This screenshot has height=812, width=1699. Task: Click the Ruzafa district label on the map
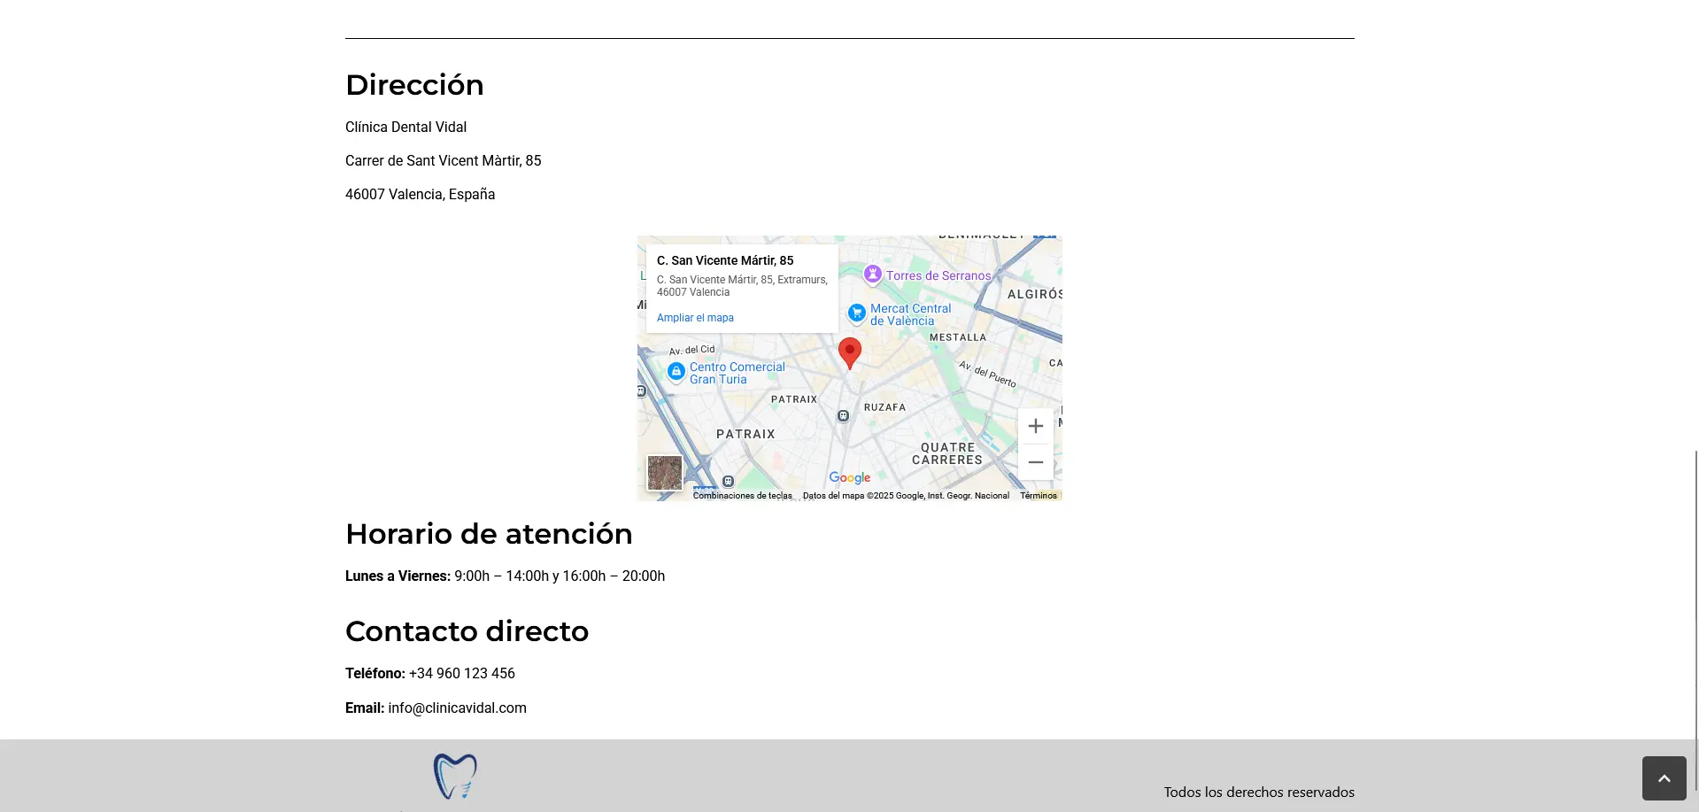tap(885, 407)
